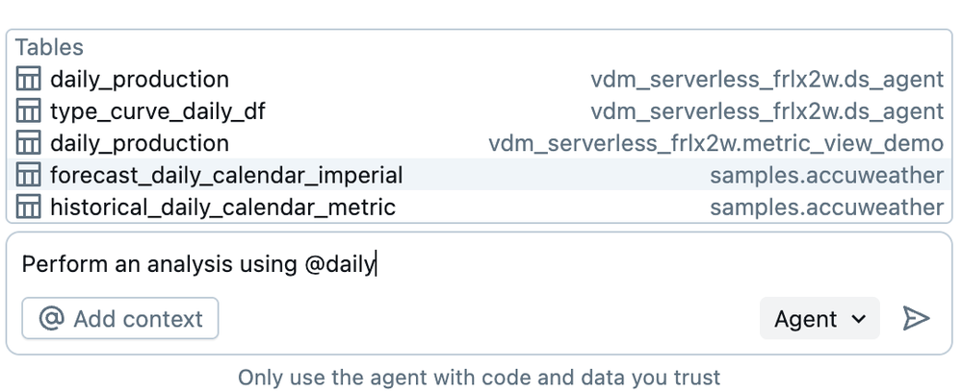Click samples.accuweather label on forecast row
This screenshot has height=391, width=962.
point(826,175)
